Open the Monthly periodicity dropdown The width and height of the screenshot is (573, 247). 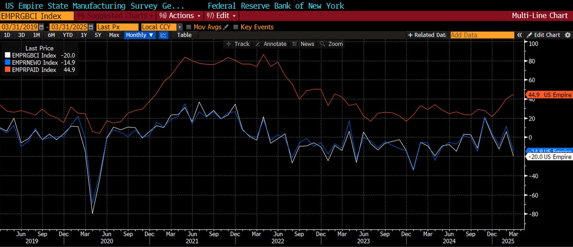tap(140, 35)
